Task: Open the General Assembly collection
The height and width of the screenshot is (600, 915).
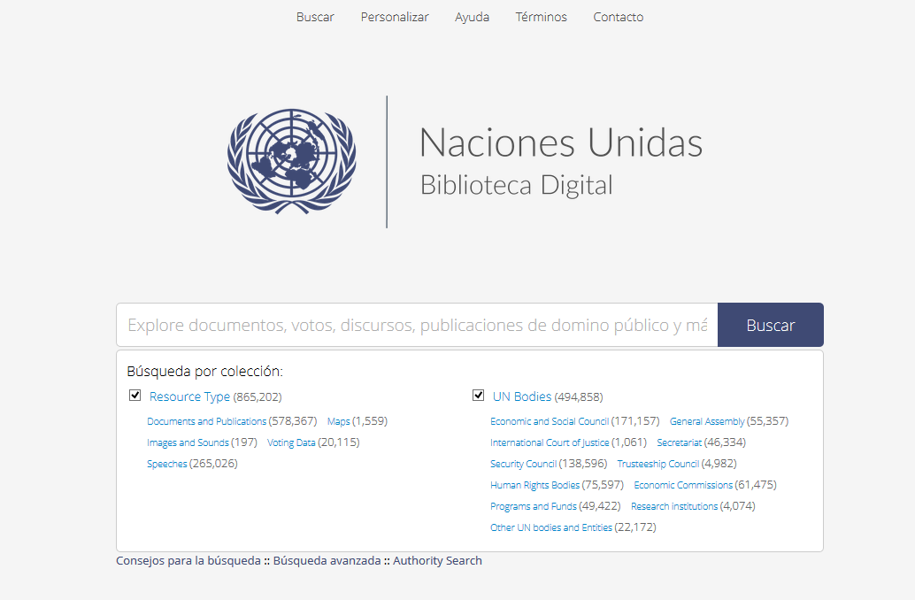Action: pos(707,421)
